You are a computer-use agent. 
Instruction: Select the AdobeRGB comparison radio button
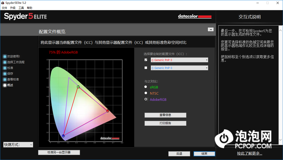tap(146, 99)
